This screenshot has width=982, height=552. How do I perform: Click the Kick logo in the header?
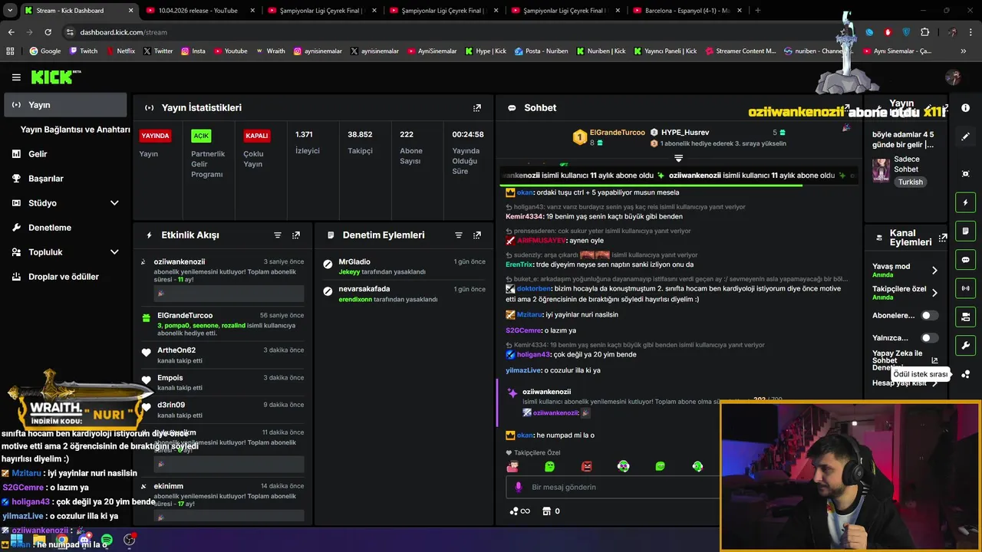pos(55,77)
